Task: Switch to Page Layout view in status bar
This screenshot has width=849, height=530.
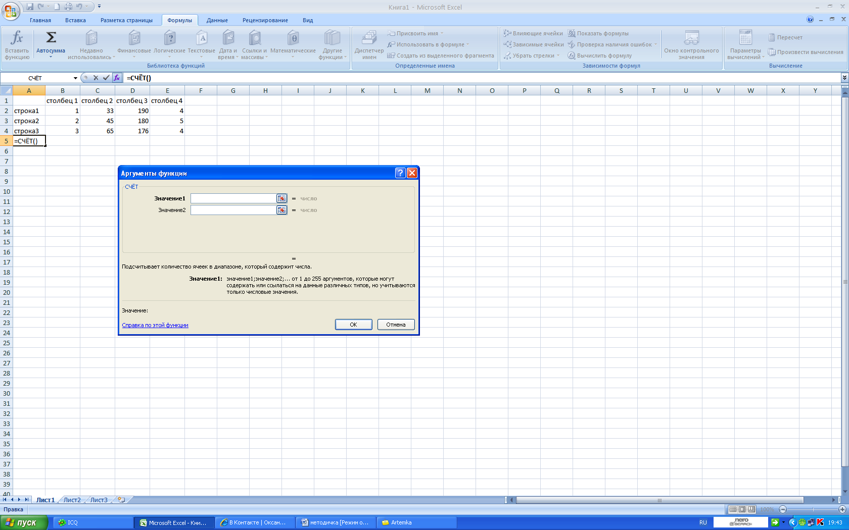Action: tap(742, 509)
